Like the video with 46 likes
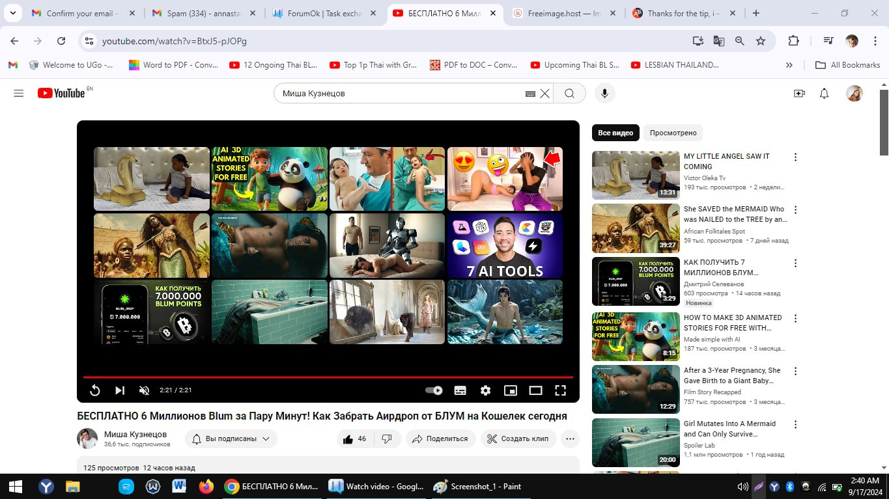The height and width of the screenshot is (499, 889). [354, 438]
